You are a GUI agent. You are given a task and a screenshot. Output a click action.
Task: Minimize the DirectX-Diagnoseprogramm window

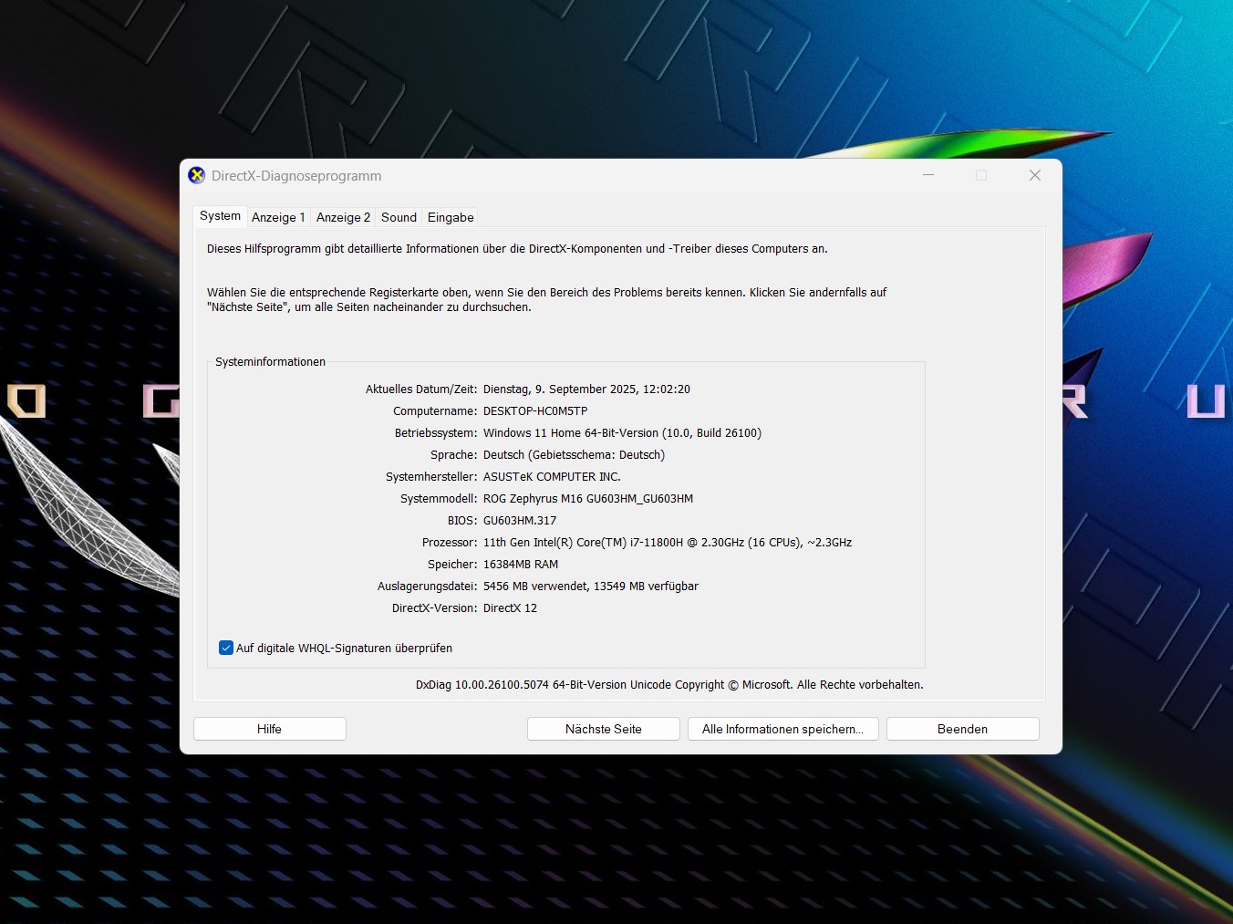(928, 175)
